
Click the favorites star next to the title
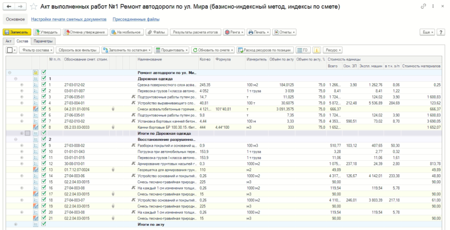(x=33, y=6)
